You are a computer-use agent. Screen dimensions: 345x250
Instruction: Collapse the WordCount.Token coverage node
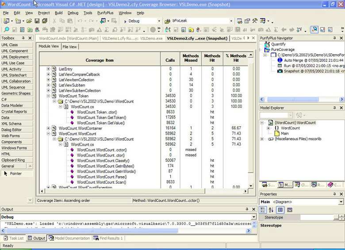[48, 96]
